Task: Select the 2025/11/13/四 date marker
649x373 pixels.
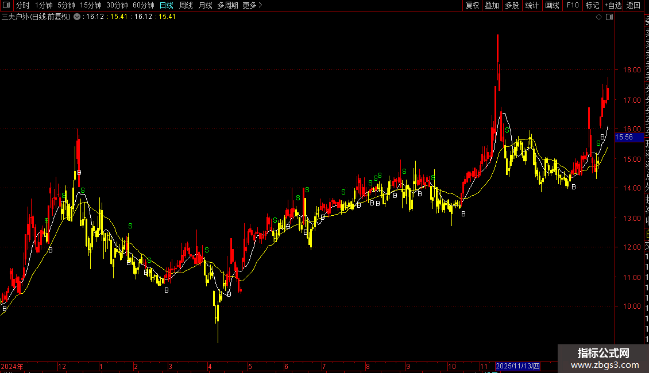Action: point(518,366)
